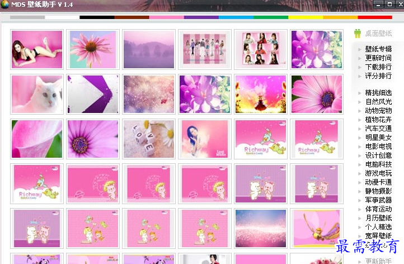Open the 动物宠物 category
Viewport: 404px width, 264px height.
pyautogui.click(x=378, y=111)
